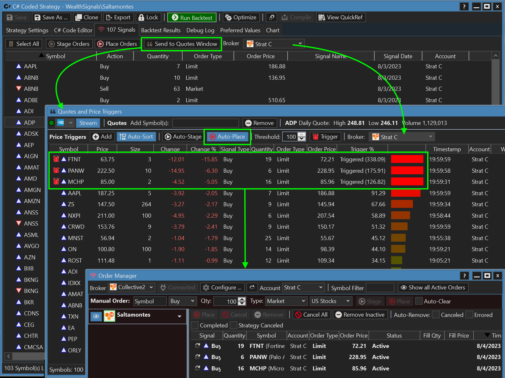Viewport: 505px width, 378px height.
Task: Open the C# Code Editor tab
Action: coord(73,30)
